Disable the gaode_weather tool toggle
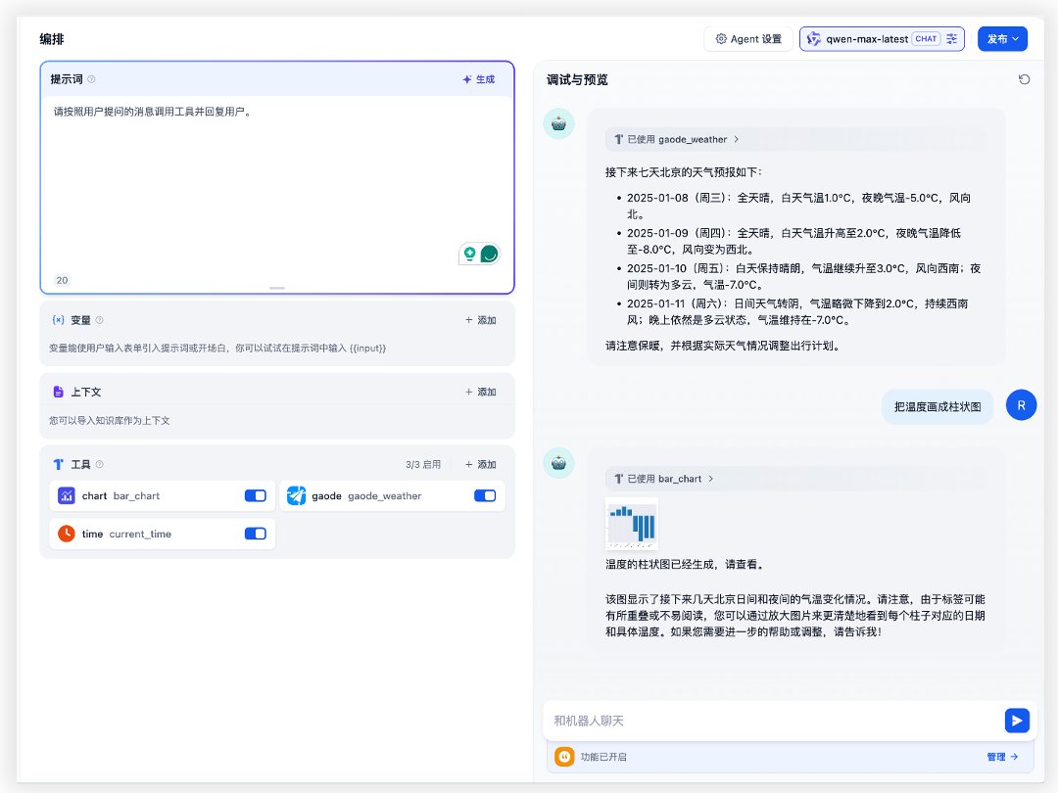The height and width of the screenshot is (793, 1058). [484, 496]
